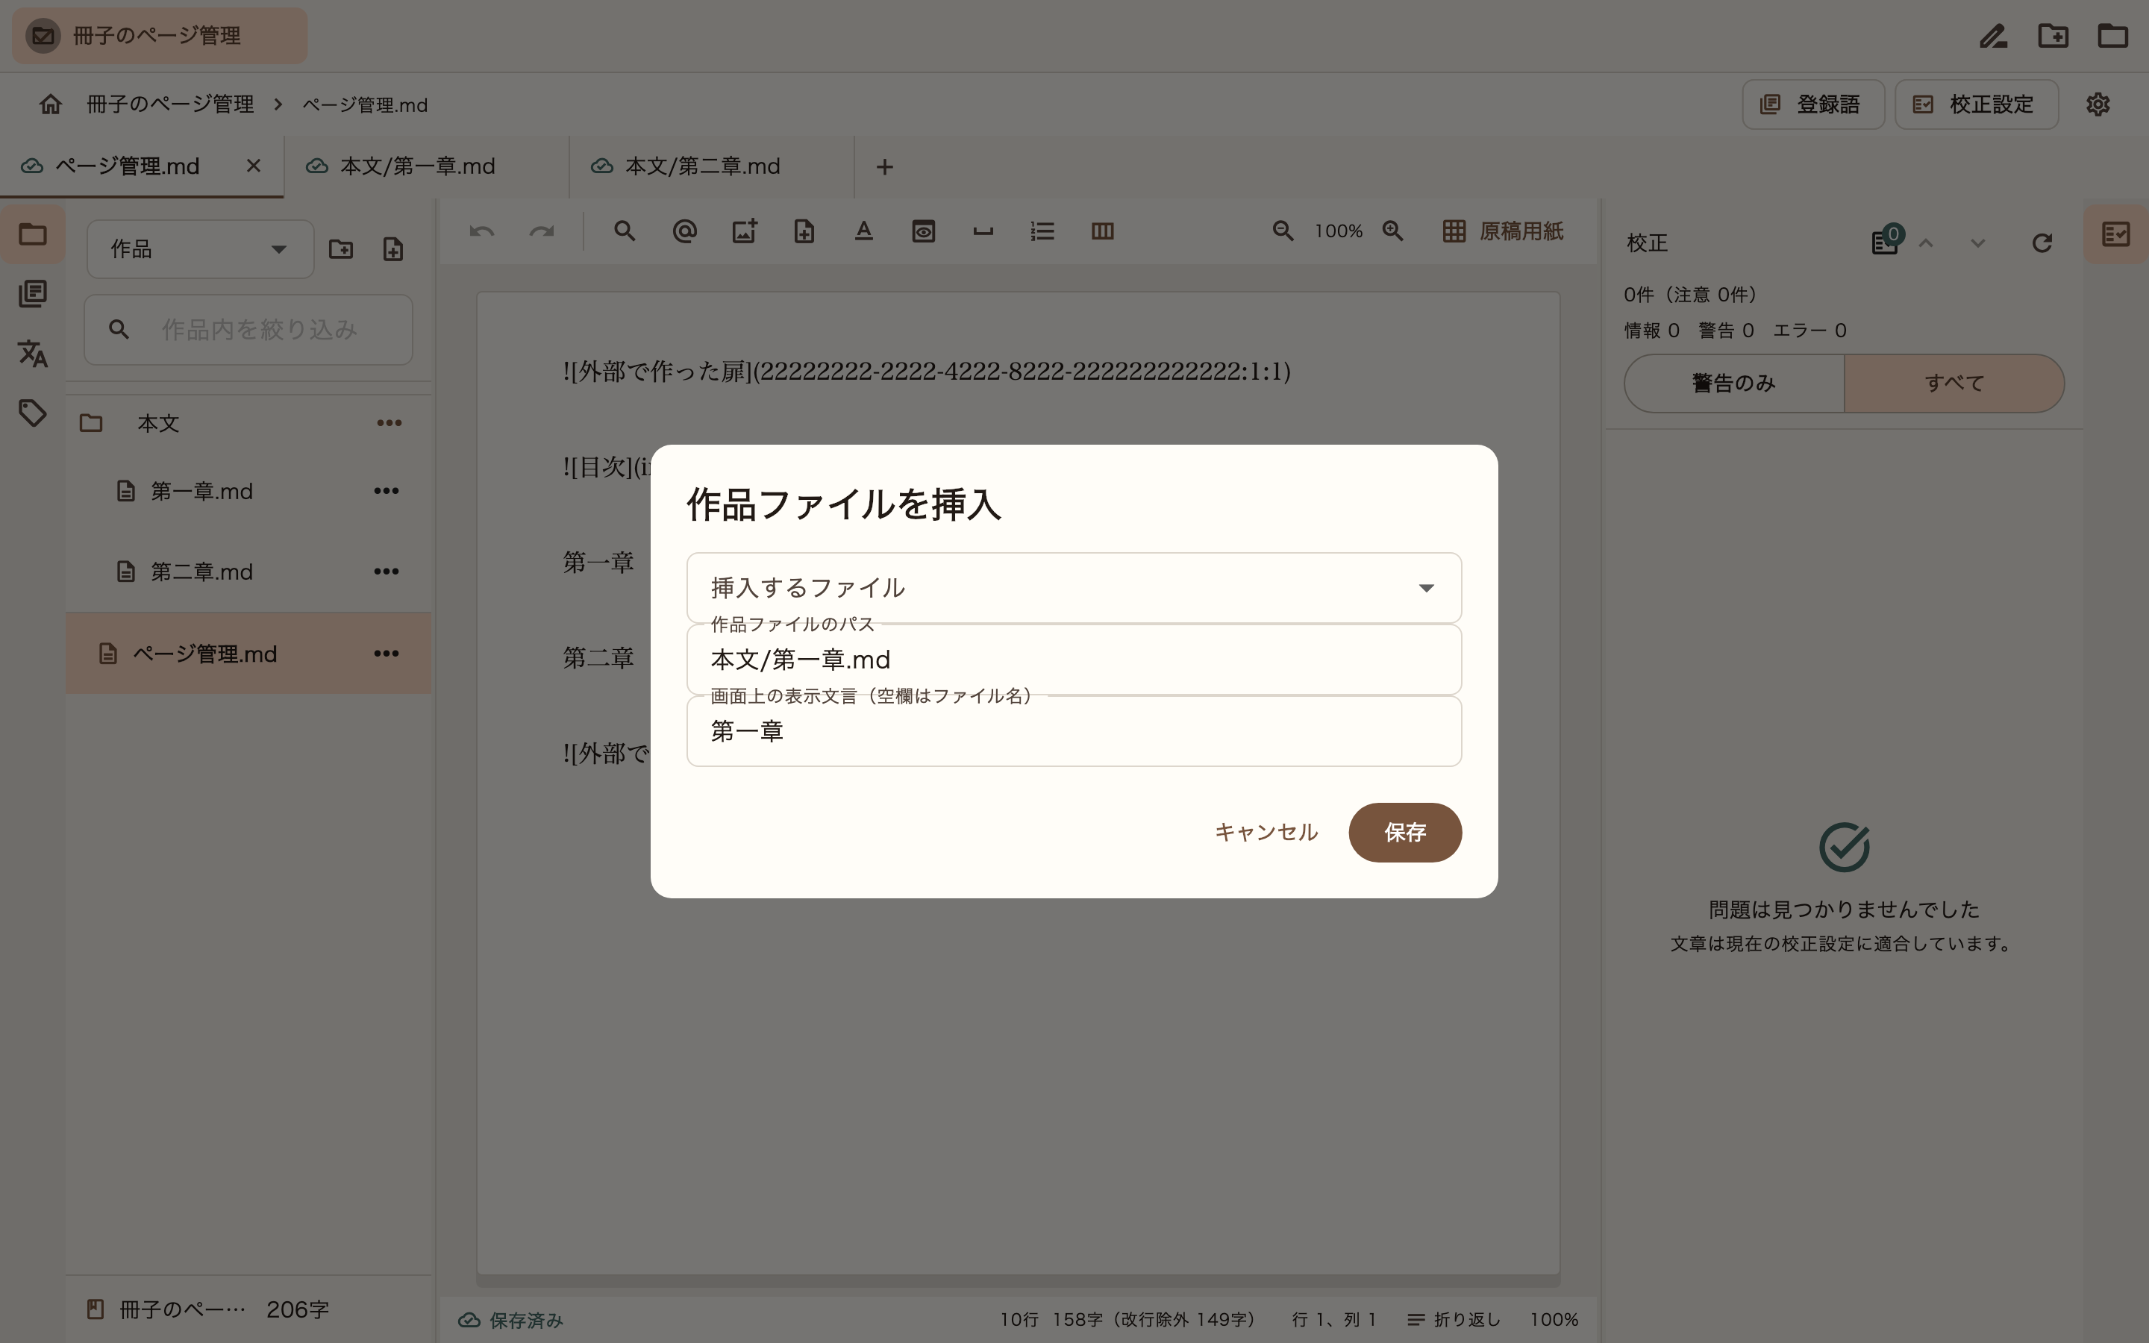This screenshot has width=2149, height=1343.
Task: Click the insert image toolbar icon
Action: click(744, 232)
